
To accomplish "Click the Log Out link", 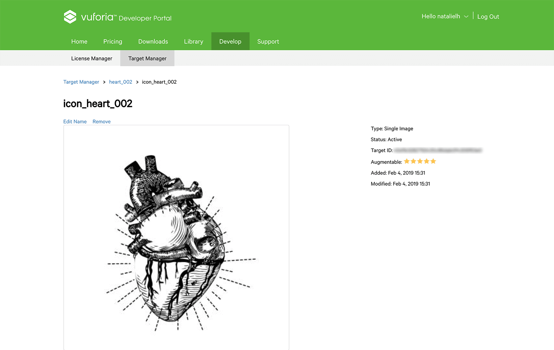I will (488, 17).
